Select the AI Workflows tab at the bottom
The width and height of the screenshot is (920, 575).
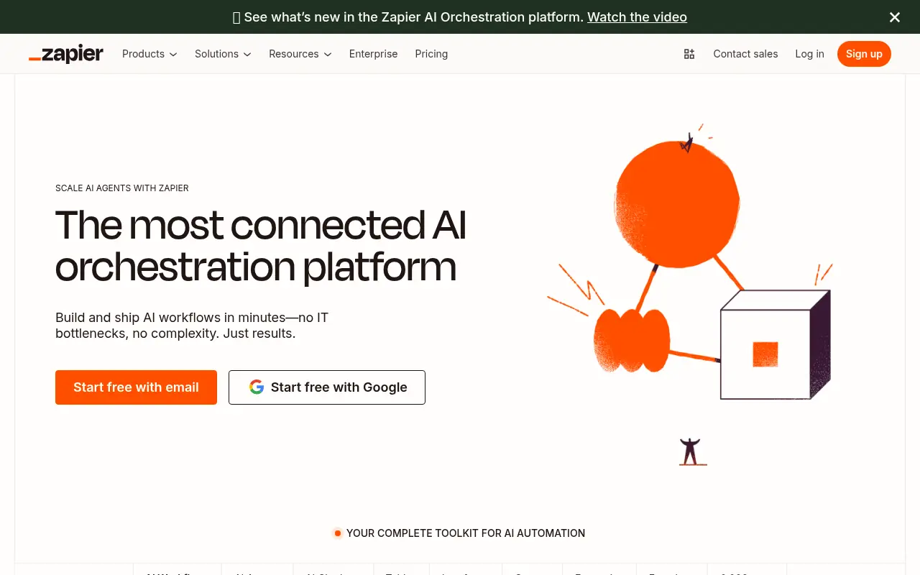click(x=176, y=573)
